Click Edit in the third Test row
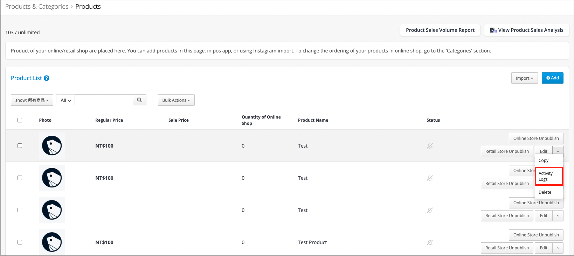Screen dimensions: 574x256 coord(544,216)
